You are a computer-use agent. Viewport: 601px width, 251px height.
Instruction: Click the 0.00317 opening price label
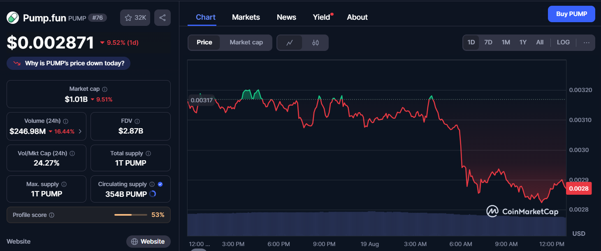pyautogui.click(x=202, y=100)
